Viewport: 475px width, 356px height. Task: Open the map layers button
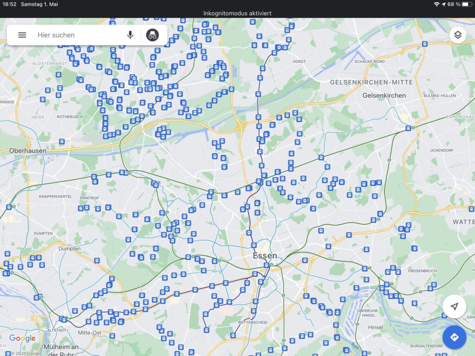tap(457, 35)
